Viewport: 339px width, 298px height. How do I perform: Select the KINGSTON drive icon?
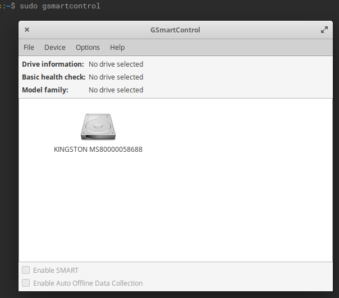98,127
